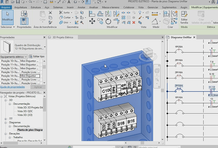The image size is (218, 148).
Task: Click the Posição 14 Mini Disjuntor value field
Action: point(30,76)
